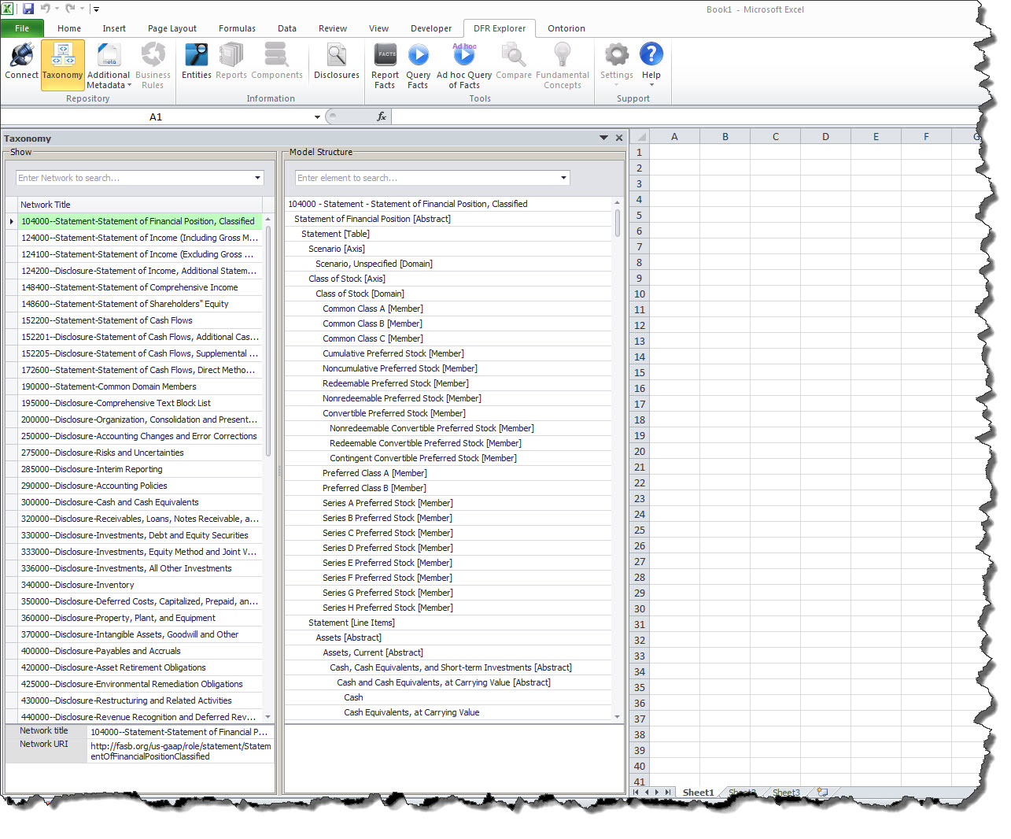Open Additional Metadata menu
1011x839 pixels.
tap(109, 65)
